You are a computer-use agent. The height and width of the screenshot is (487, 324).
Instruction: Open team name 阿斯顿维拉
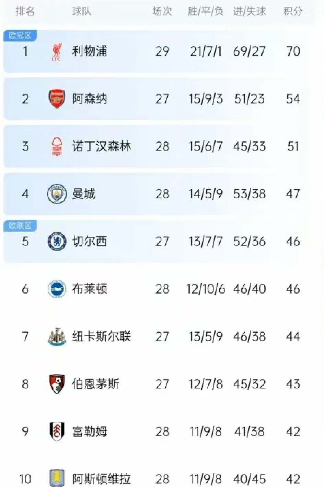102,479
